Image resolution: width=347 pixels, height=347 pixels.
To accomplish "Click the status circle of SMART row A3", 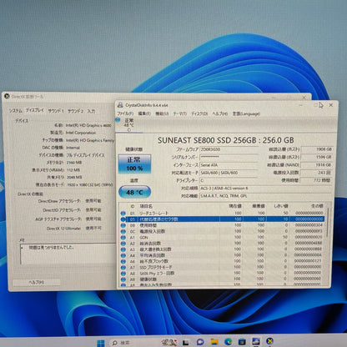I will (123, 249).
